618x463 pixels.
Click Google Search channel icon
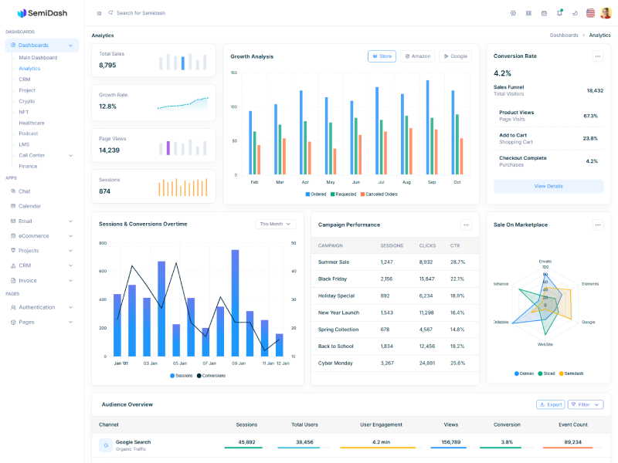pos(106,445)
